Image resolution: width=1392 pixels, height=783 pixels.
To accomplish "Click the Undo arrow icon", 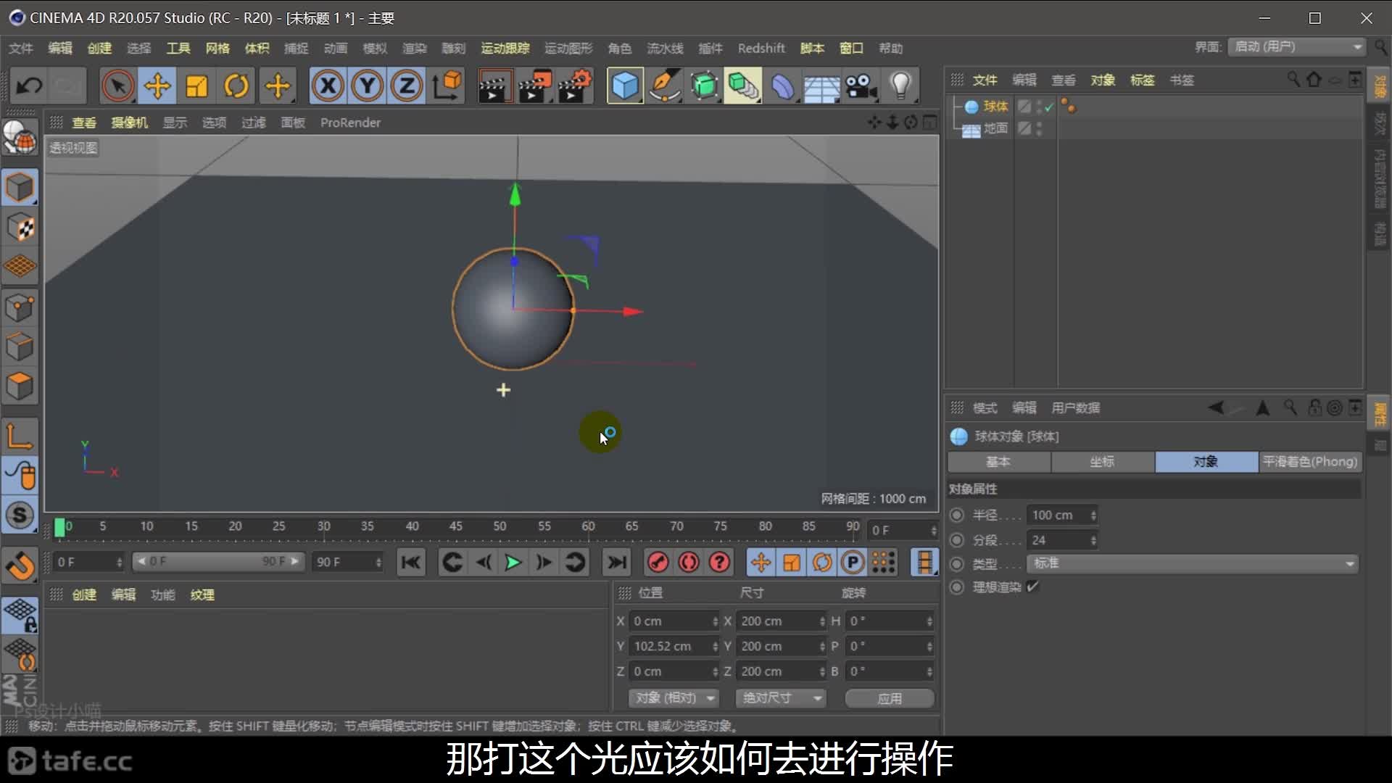I will point(29,86).
